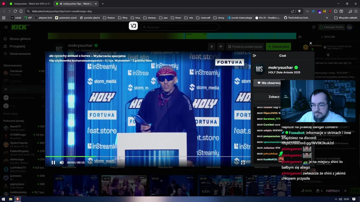Select LosPollosTV in recommended channels
The width and height of the screenshot is (360, 202).
pos(24,169)
